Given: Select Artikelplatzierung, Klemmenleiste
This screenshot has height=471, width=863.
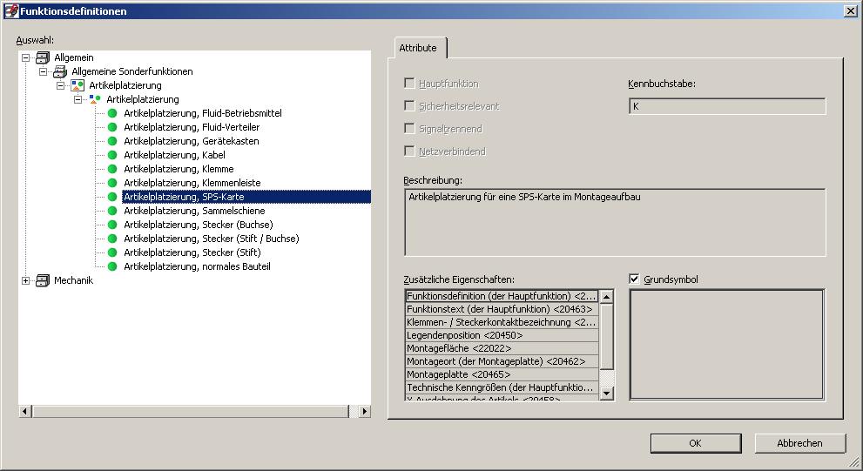Looking at the screenshot, I should pos(192,183).
